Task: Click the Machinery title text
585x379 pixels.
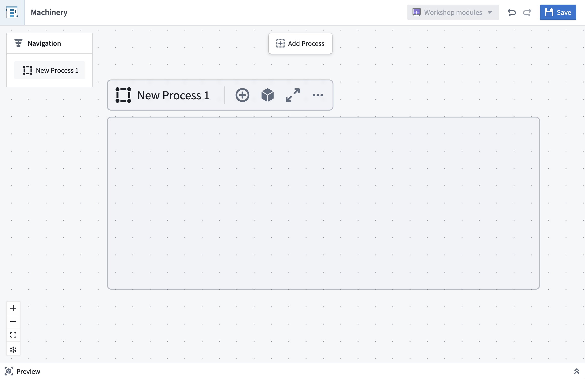Action: click(49, 12)
